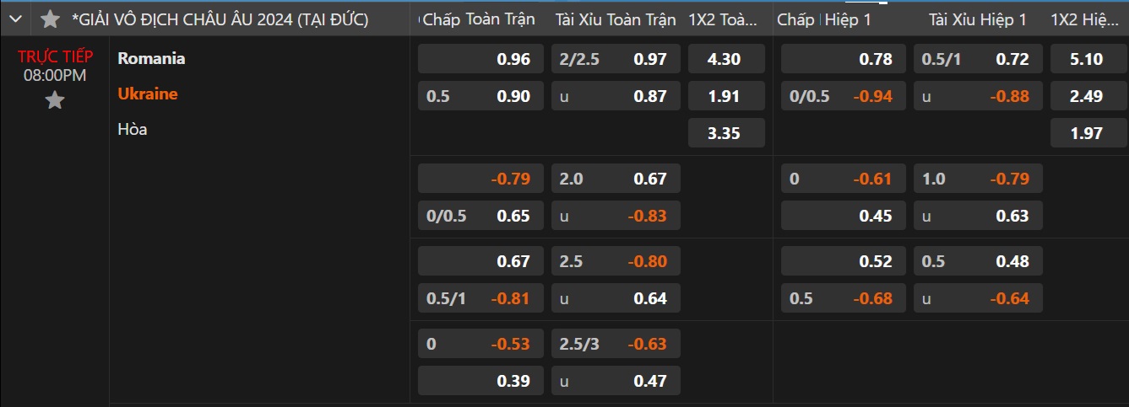Screen dimensions: 1129x407
Task: Choose over 2.5/3 odds -0.63
Action: click(x=616, y=344)
